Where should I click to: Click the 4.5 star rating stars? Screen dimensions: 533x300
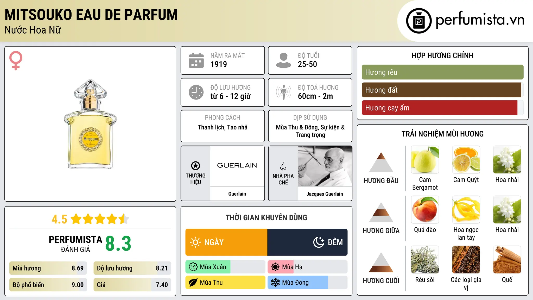tap(100, 219)
